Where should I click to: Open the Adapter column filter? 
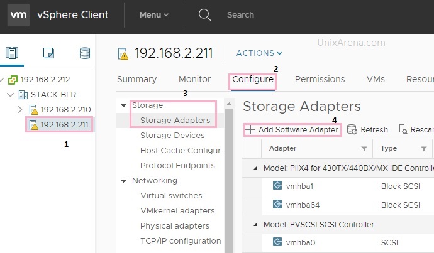pos(364,149)
